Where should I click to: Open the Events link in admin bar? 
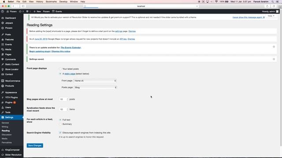[57, 11]
